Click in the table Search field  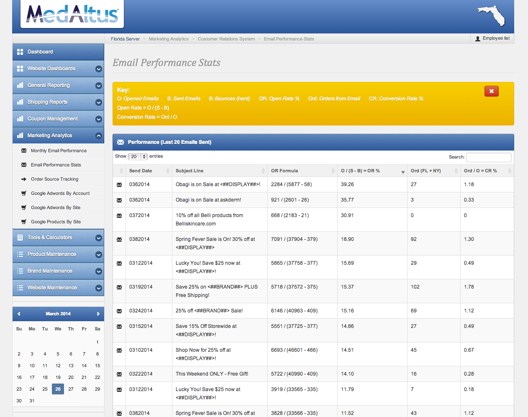tap(489, 157)
